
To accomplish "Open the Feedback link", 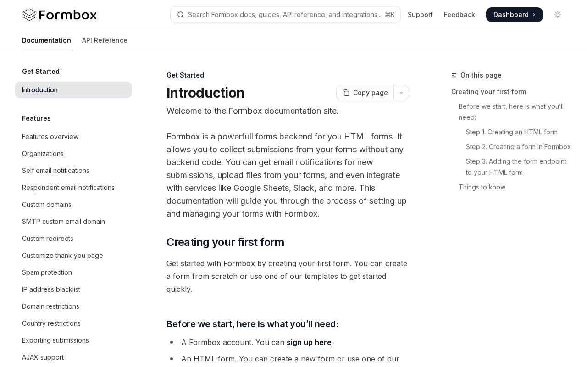I will (460, 15).
